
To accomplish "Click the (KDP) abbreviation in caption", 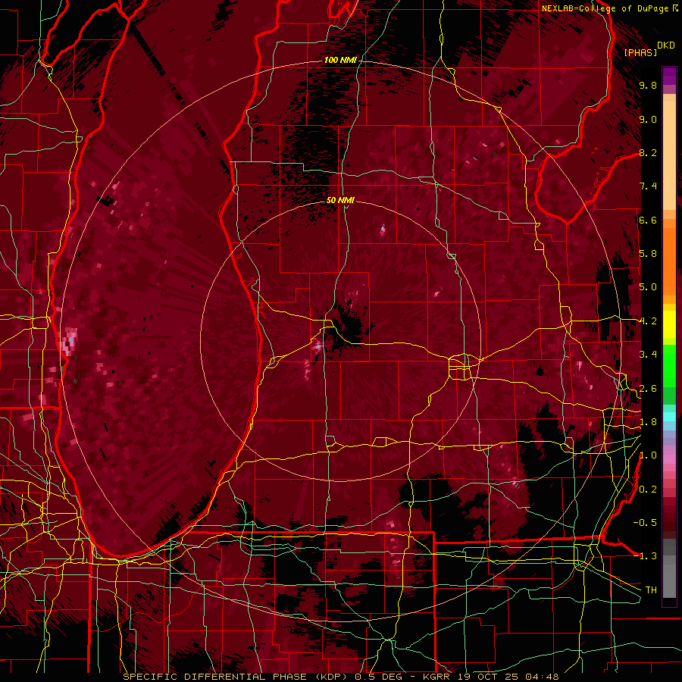I will click(x=333, y=677).
